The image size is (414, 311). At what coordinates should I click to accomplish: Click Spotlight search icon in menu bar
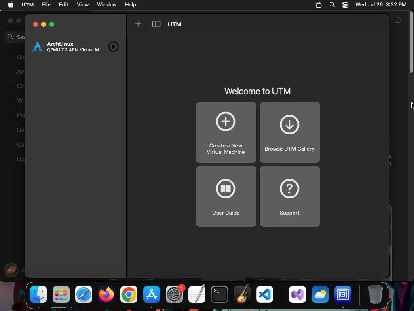pyautogui.click(x=332, y=5)
